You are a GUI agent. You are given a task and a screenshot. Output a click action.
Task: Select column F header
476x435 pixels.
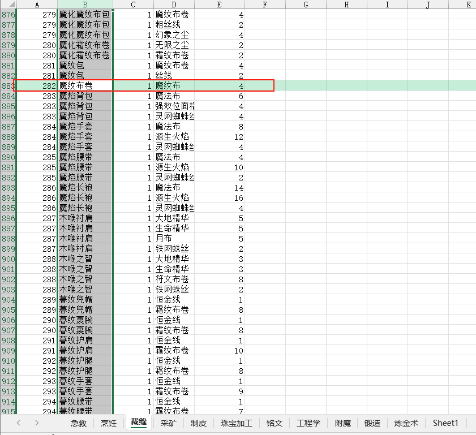pyautogui.click(x=265, y=5)
